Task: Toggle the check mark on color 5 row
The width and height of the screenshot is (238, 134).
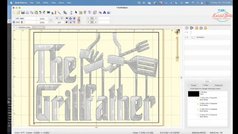Action: [198, 116]
